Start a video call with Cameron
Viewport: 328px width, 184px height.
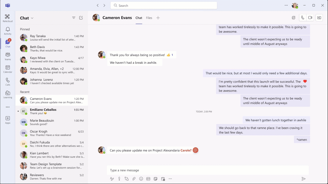(310, 18)
